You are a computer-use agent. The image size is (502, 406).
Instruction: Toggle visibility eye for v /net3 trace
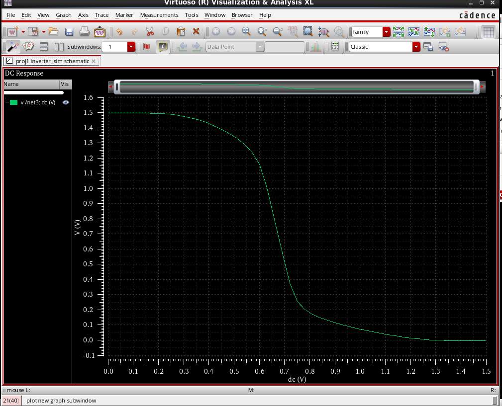66,102
